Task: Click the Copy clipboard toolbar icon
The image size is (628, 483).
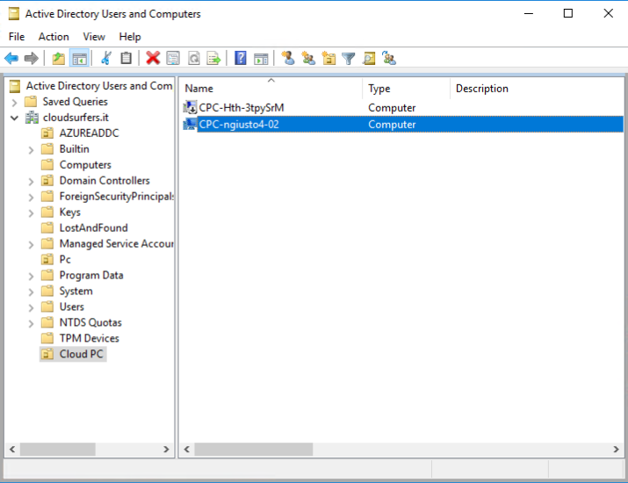Action: coord(126,59)
